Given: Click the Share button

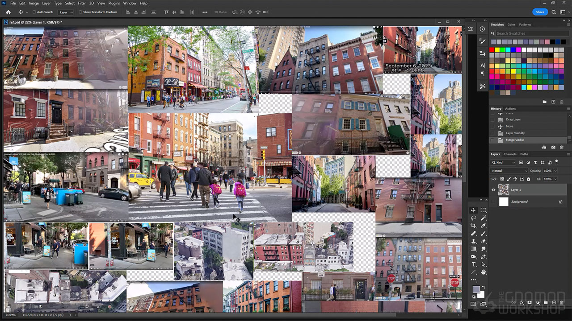Looking at the screenshot, I should [540, 12].
